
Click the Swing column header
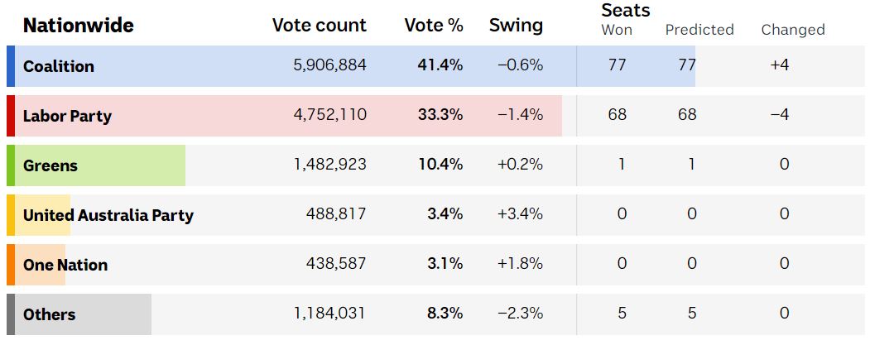[x=516, y=26]
